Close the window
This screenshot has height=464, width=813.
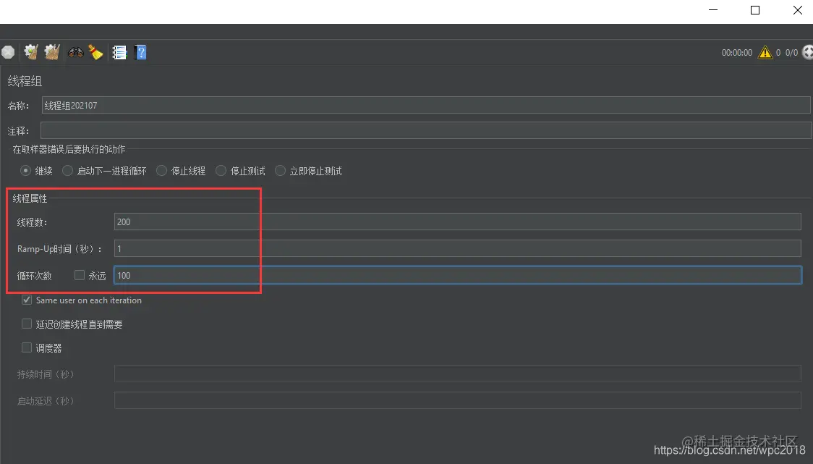797,10
